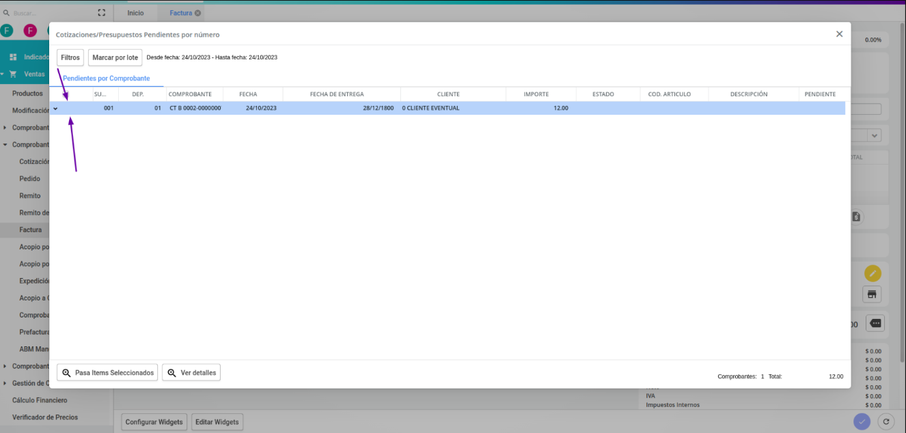The height and width of the screenshot is (433, 906).
Task: Open Factura in the sidebar menu
Action: coord(30,230)
